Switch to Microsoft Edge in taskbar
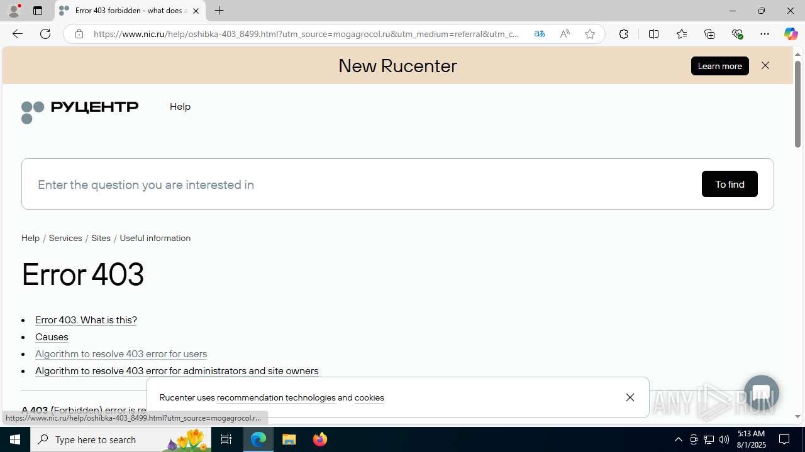This screenshot has height=452, width=805. [x=258, y=439]
